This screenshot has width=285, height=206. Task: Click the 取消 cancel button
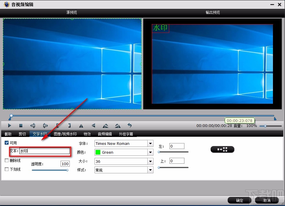tap(267, 200)
